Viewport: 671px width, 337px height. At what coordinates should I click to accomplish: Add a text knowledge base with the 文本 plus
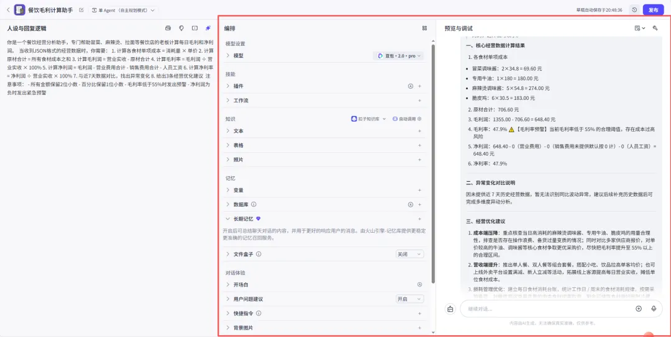(419, 131)
